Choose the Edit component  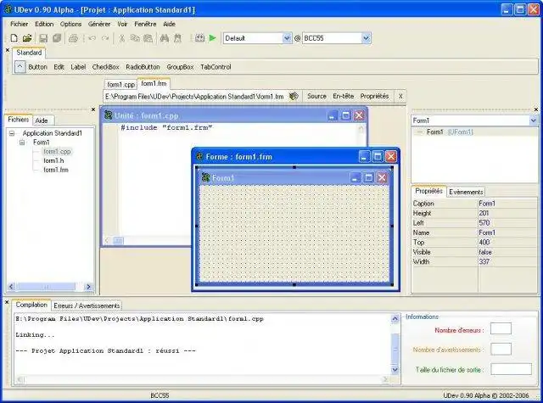[x=59, y=67]
